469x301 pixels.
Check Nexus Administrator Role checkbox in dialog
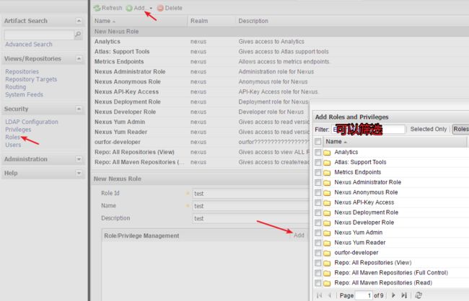click(x=318, y=182)
